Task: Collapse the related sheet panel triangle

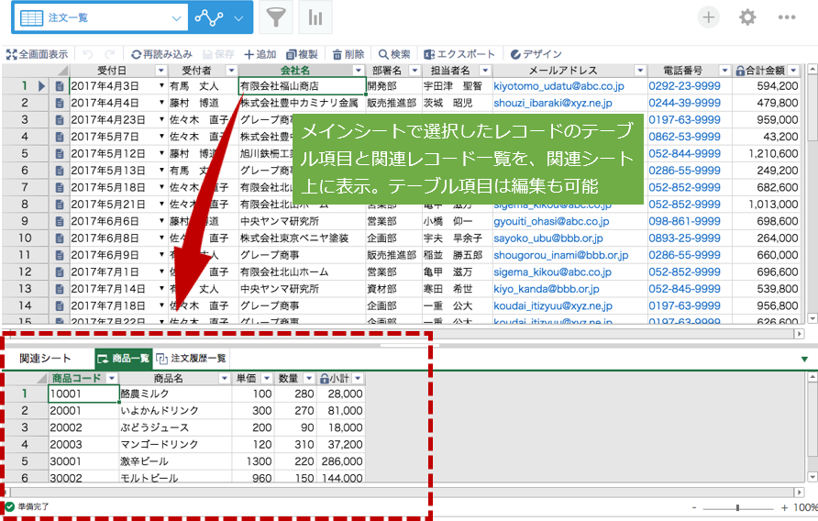Action: click(x=804, y=359)
